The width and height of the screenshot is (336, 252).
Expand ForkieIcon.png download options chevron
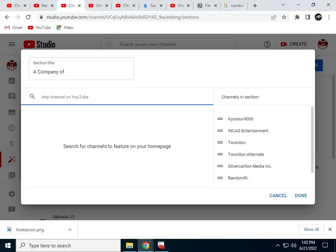70,230
